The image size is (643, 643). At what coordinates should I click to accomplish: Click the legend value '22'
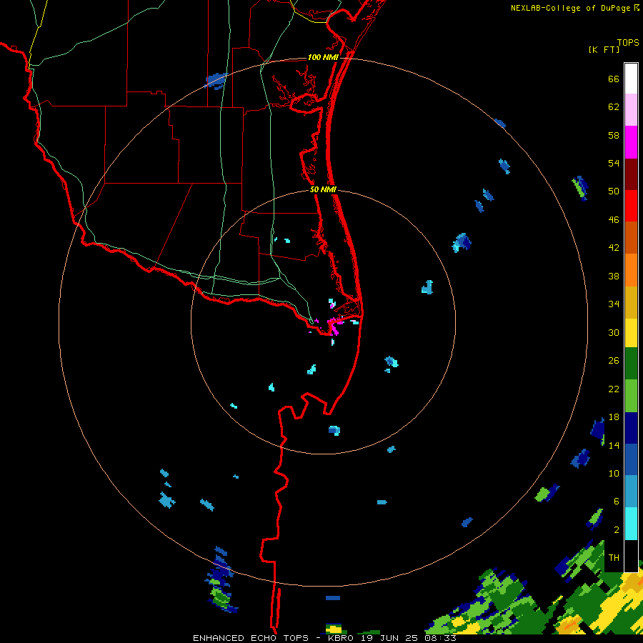coord(614,389)
